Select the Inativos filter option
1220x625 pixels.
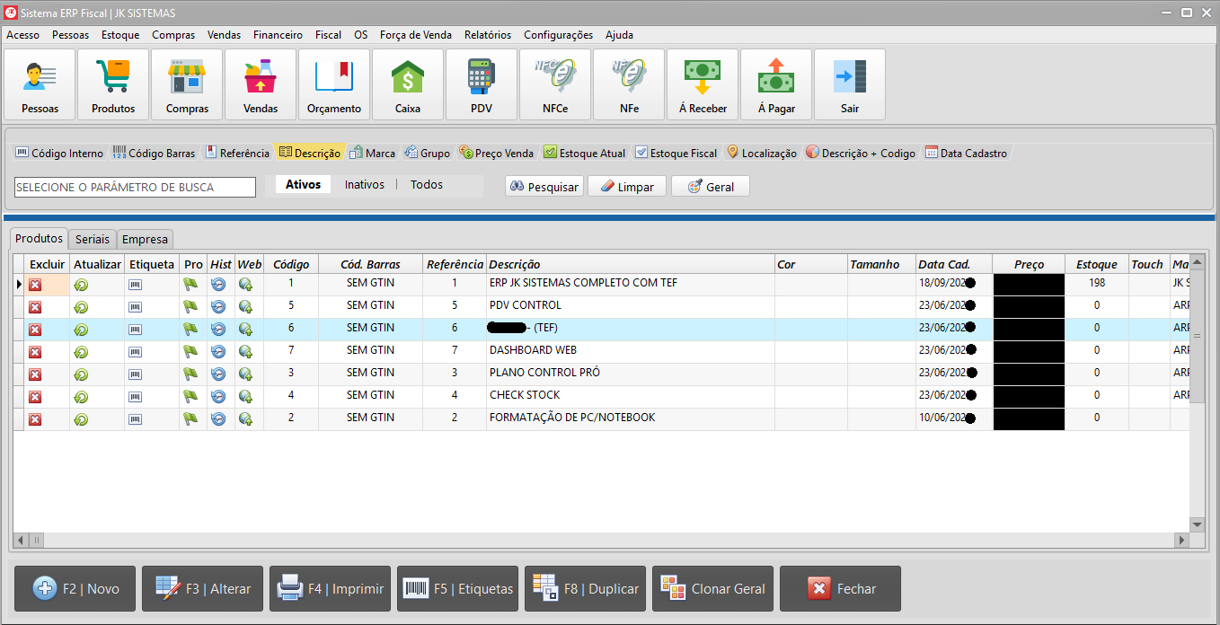(x=365, y=184)
